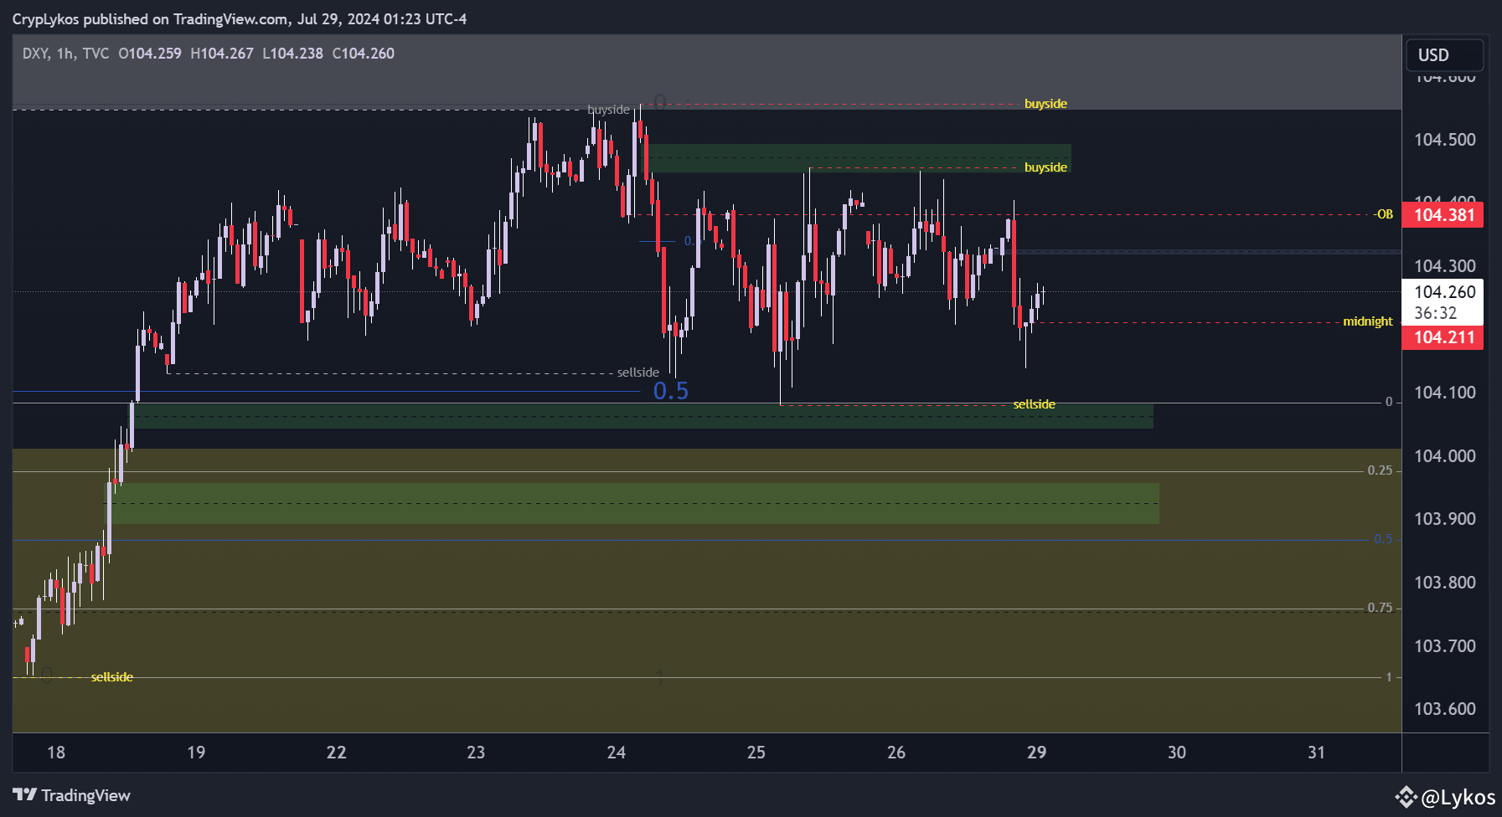Click the yellow midnight line label
Viewport: 1502px width, 817px height.
point(1368,321)
